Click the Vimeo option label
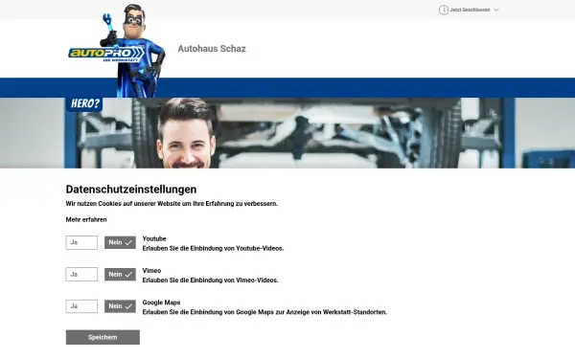Viewport: 575px width, 359px height. [x=151, y=271]
